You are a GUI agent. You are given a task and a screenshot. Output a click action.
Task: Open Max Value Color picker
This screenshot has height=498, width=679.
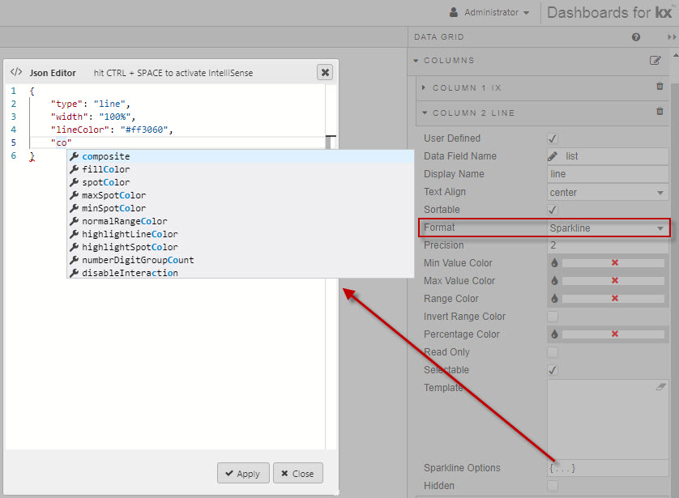(555, 281)
